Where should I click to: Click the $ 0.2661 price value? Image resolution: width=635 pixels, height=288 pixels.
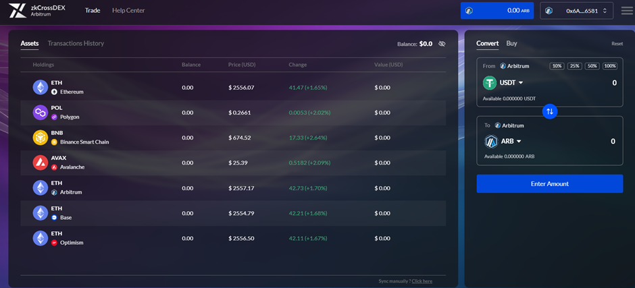(x=240, y=113)
